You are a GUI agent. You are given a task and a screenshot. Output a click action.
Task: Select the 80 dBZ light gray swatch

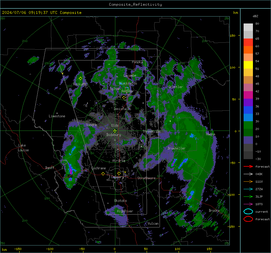pos(248,27)
